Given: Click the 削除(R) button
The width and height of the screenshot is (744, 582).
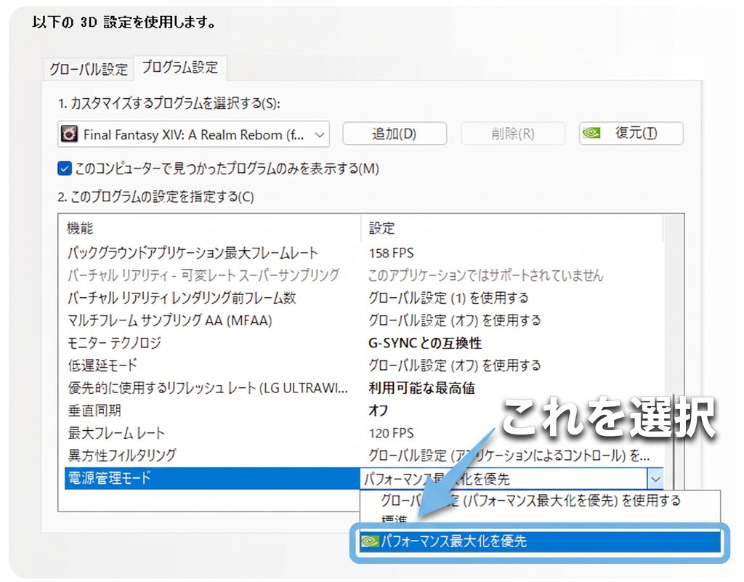Looking at the screenshot, I should click(x=512, y=133).
